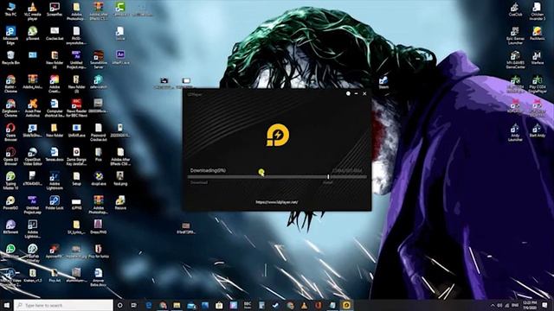Image resolution: width=554 pixels, height=311 pixels.
Task: Close the LDPlayer installer window
Action: pos(364,94)
